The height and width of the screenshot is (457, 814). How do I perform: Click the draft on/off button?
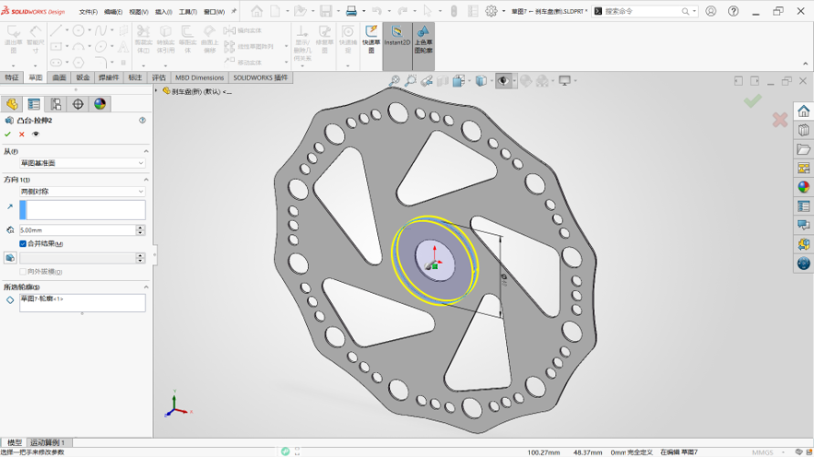tap(10, 258)
